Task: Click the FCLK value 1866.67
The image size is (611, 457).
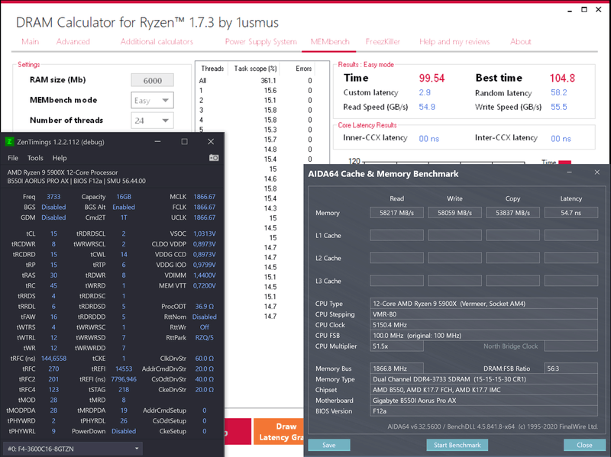Action: point(204,207)
